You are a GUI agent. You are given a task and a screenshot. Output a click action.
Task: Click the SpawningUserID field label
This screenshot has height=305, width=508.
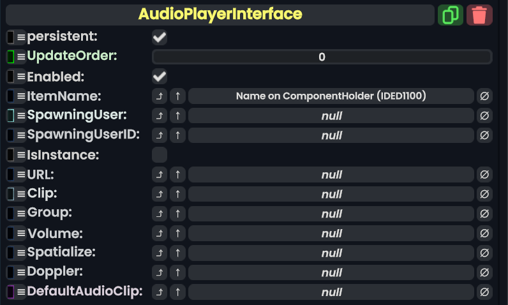click(83, 135)
